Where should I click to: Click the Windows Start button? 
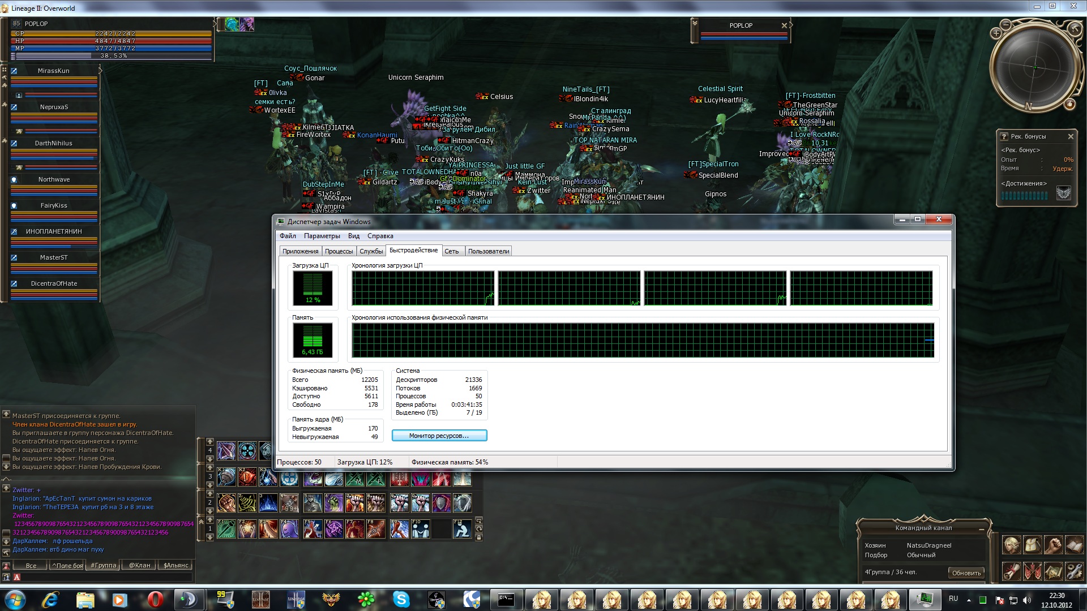pyautogui.click(x=15, y=599)
